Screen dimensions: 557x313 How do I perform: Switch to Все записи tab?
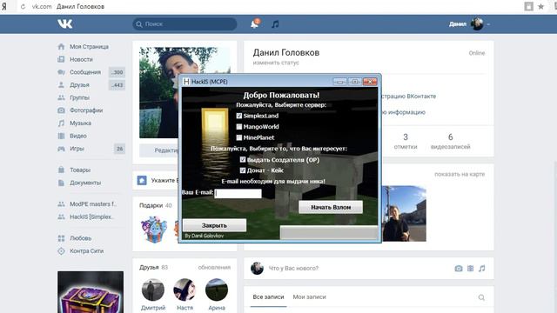(x=268, y=296)
